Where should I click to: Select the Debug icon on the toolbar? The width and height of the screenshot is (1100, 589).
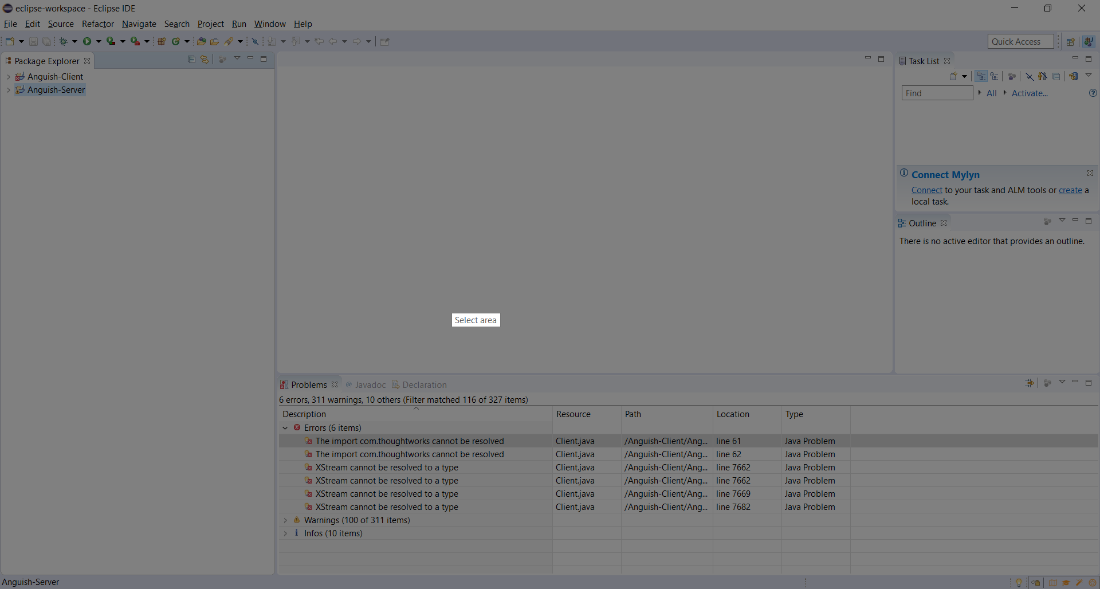(x=63, y=41)
